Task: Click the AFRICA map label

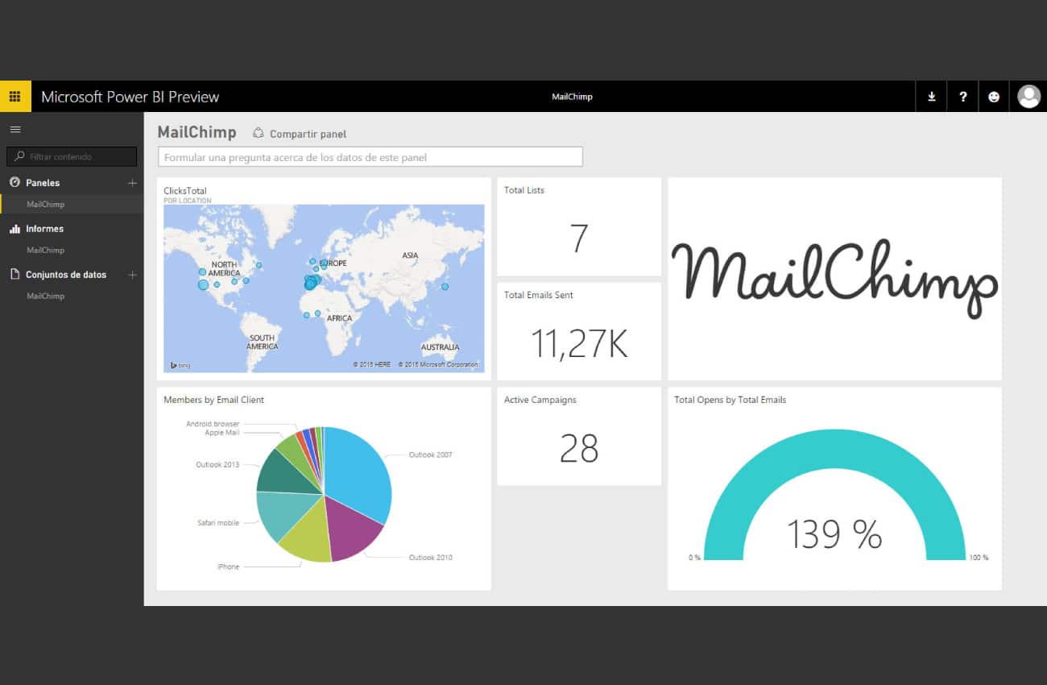Action: 339,318
